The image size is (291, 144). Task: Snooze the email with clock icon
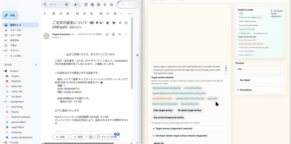tap(84, 14)
